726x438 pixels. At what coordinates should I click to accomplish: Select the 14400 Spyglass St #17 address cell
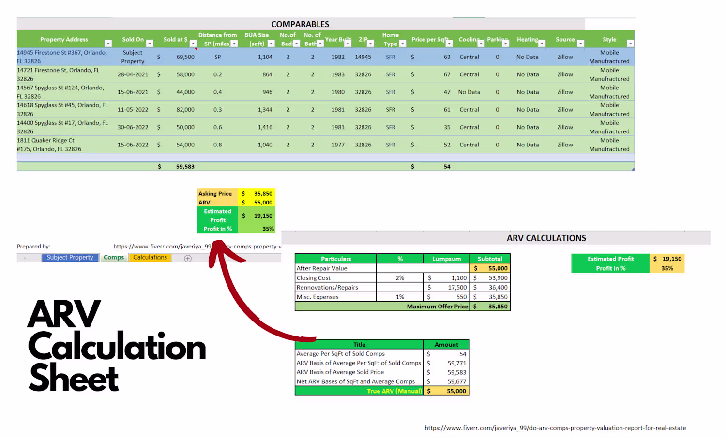[64, 127]
